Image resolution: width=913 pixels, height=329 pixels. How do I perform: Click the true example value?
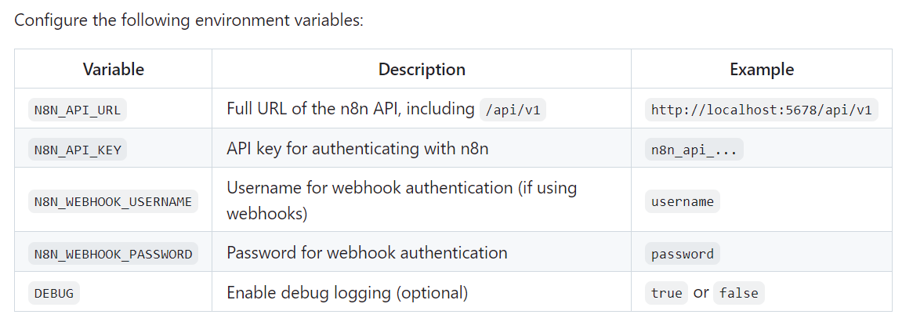[x=666, y=293]
